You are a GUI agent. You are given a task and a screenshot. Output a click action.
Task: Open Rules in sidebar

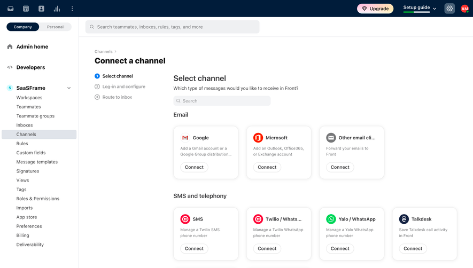click(22, 144)
